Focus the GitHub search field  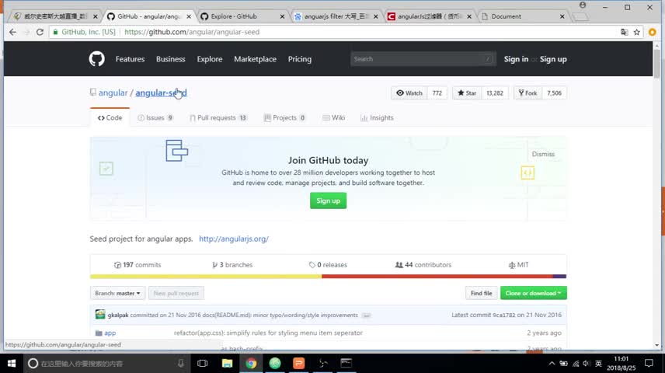click(x=423, y=59)
